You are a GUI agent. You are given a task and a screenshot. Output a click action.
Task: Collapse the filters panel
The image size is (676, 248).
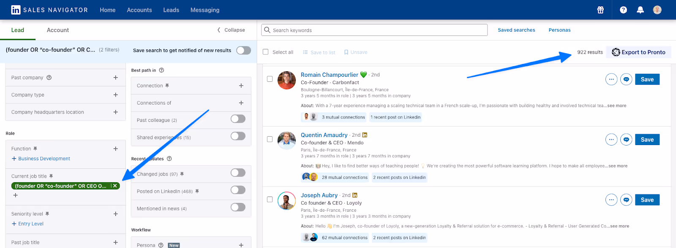click(x=231, y=30)
